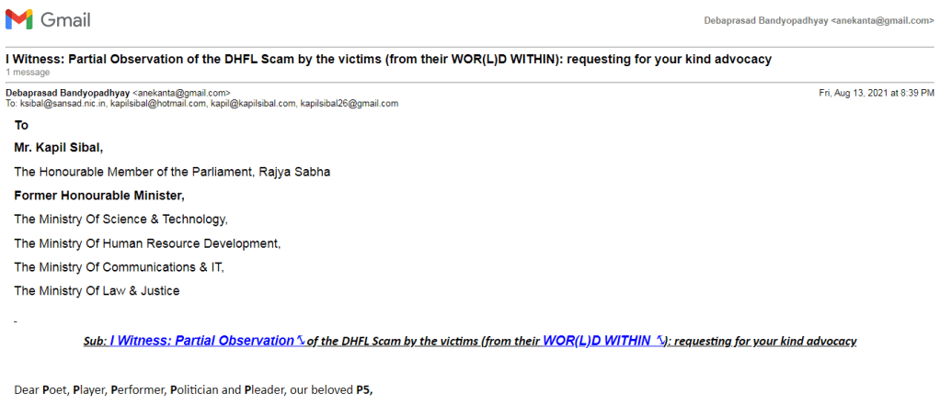Click the account name in the top-right header
Screen dimensions: 940x405
pyautogui.click(x=819, y=20)
